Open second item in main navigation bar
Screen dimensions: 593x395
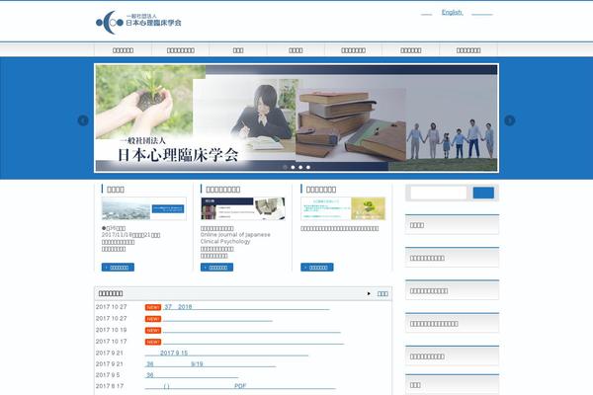point(181,50)
